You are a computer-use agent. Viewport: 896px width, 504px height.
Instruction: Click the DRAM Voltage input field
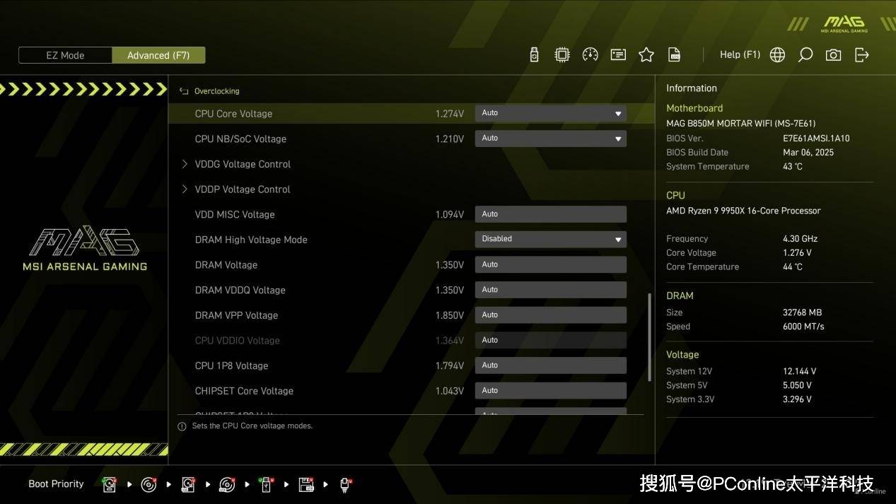(550, 264)
